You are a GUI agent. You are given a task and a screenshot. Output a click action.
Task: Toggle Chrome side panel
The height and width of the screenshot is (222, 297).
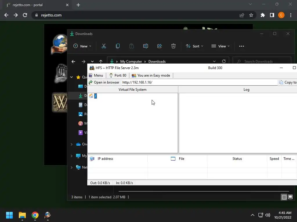click(272, 15)
